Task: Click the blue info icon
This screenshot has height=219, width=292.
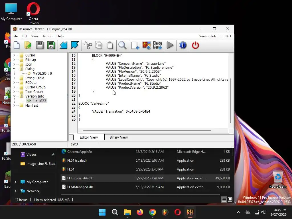Action: tap(183, 45)
